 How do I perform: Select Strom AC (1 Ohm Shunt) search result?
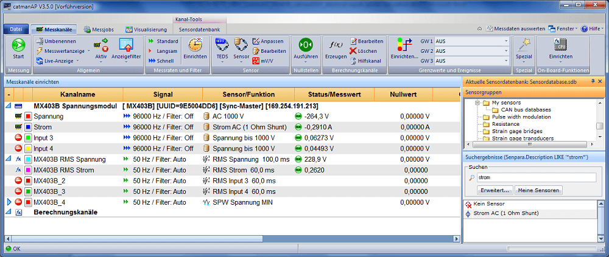[530, 214]
